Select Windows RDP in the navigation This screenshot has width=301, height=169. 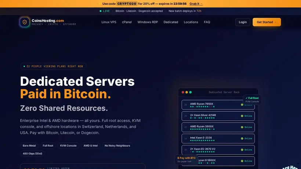(x=148, y=22)
